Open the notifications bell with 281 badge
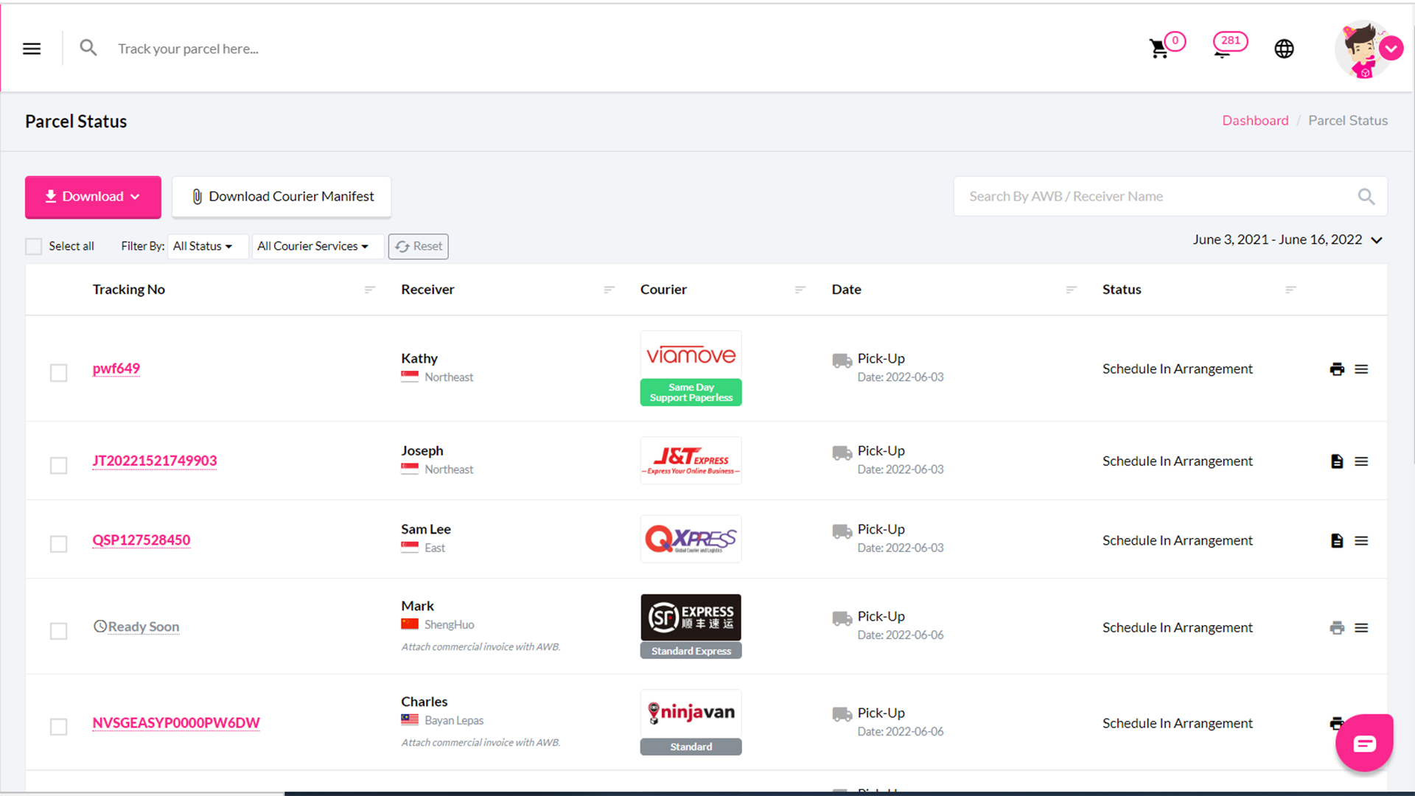The width and height of the screenshot is (1415, 796). (1223, 49)
